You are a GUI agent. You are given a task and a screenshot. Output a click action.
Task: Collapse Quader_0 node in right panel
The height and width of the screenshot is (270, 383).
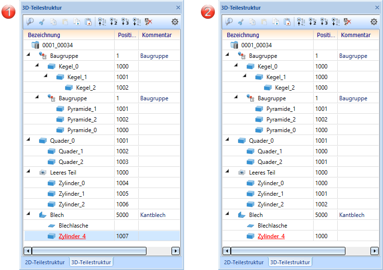[x=227, y=139]
